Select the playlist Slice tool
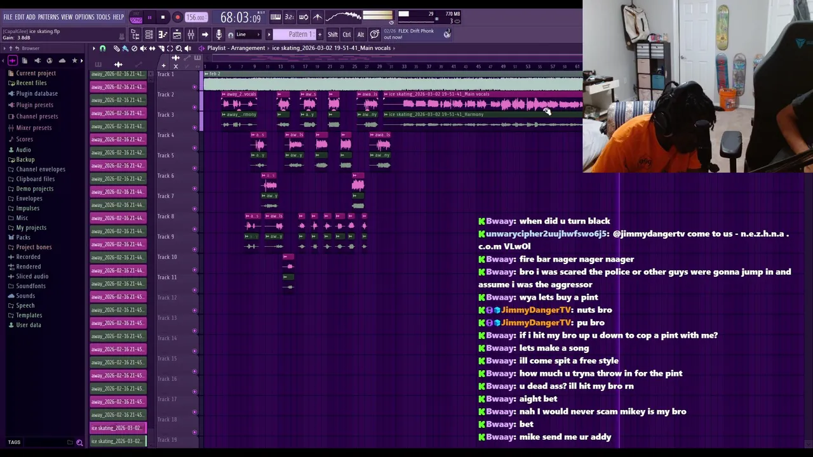The height and width of the screenshot is (457, 813). pos(161,48)
